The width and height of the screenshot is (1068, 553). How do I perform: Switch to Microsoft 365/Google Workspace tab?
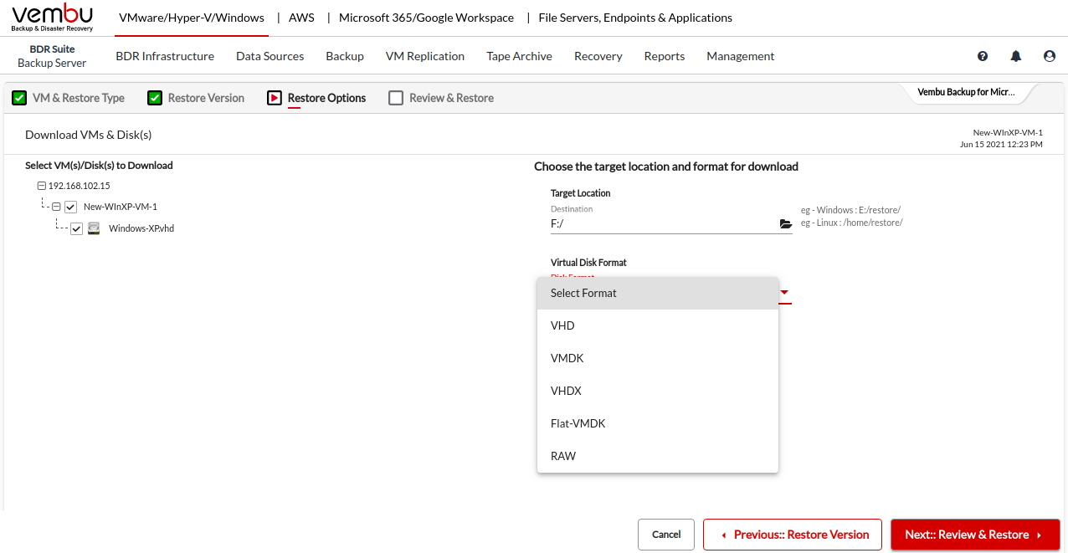point(426,18)
